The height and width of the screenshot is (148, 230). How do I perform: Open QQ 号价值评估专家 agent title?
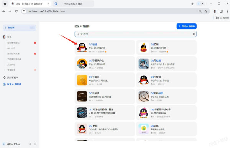pos(161,109)
